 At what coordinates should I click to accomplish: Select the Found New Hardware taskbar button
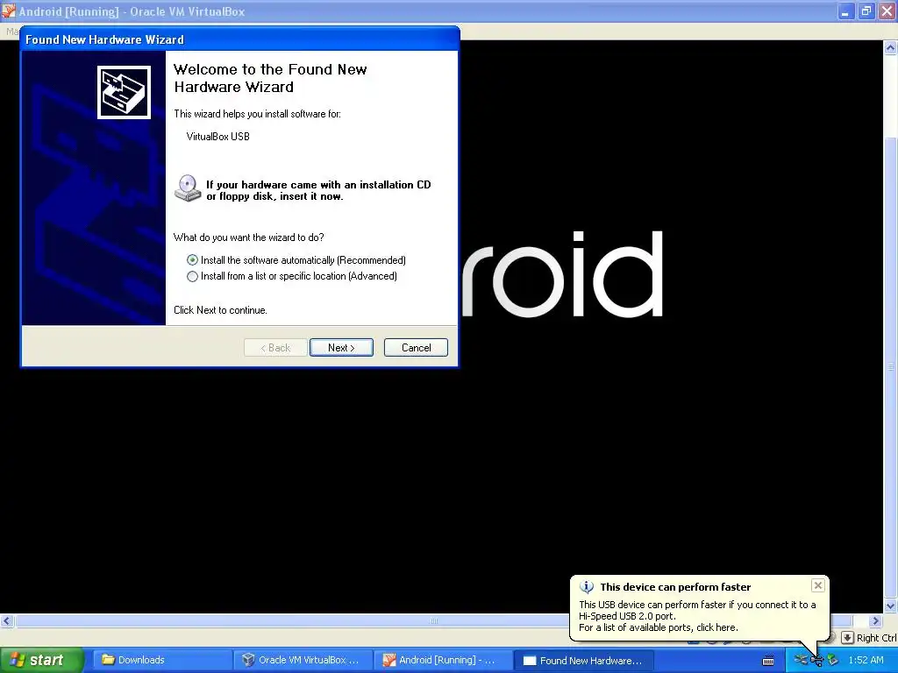click(x=583, y=660)
